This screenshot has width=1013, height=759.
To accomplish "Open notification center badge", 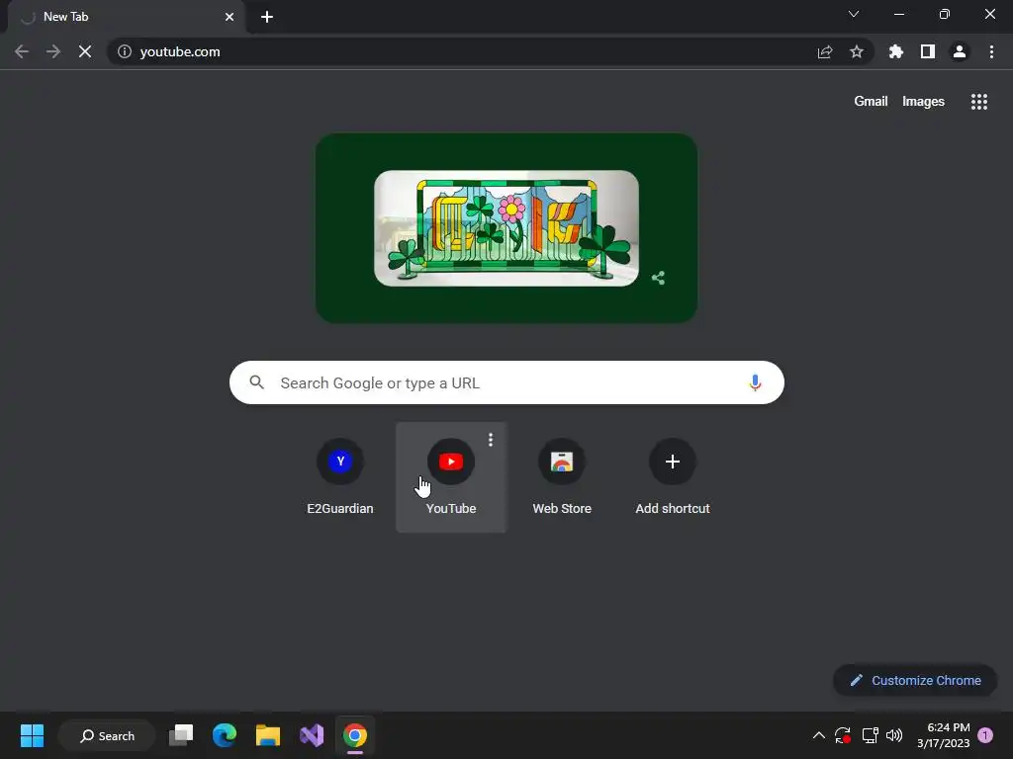I will click(985, 735).
